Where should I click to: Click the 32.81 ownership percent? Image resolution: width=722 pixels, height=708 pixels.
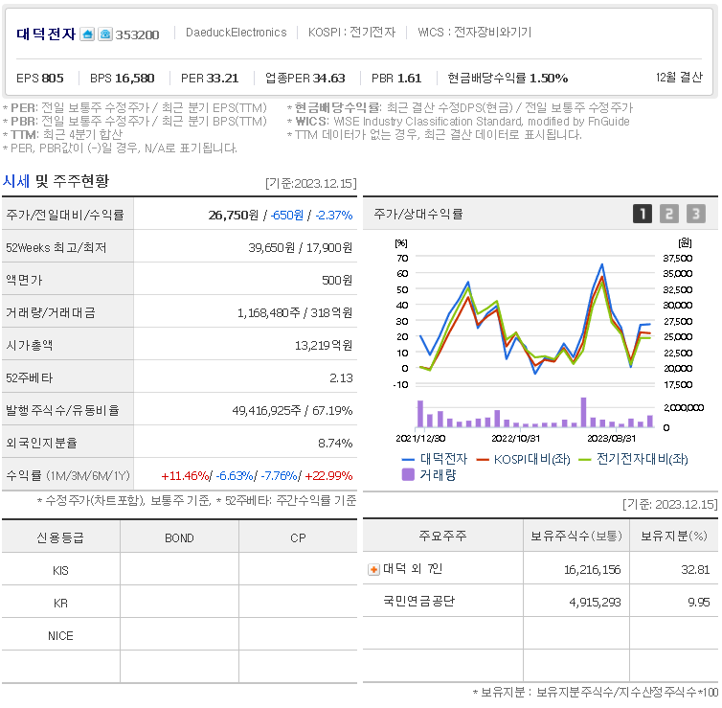click(695, 570)
